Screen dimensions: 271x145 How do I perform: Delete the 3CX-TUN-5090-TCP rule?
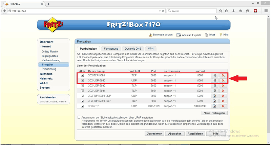pos(223,101)
